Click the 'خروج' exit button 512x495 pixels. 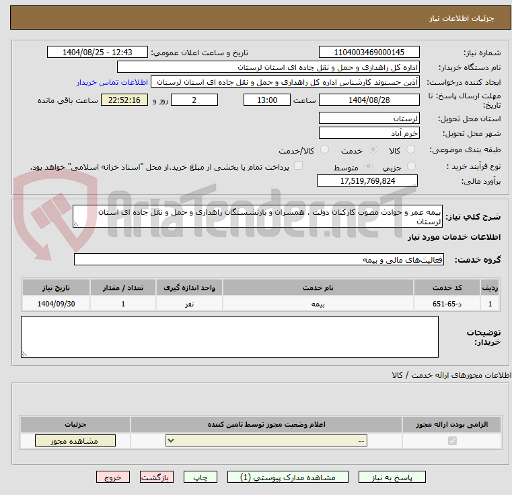point(113,477)
